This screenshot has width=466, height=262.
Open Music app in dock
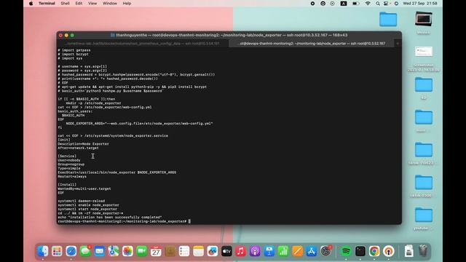click(x=241, y=251)
